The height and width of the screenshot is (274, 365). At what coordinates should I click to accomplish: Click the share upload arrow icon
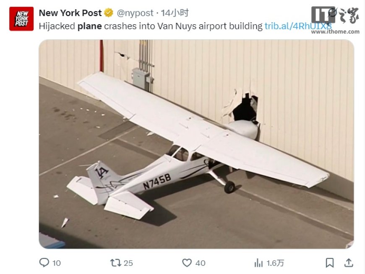pos(348,263)
